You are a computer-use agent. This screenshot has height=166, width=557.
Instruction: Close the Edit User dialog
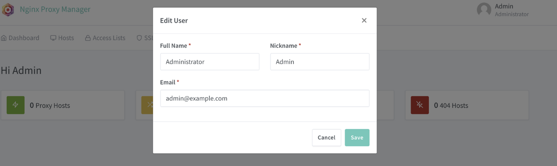[364, 20]
